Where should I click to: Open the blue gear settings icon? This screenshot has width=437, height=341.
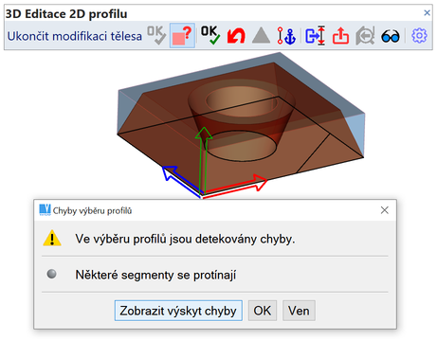[419, 36]
